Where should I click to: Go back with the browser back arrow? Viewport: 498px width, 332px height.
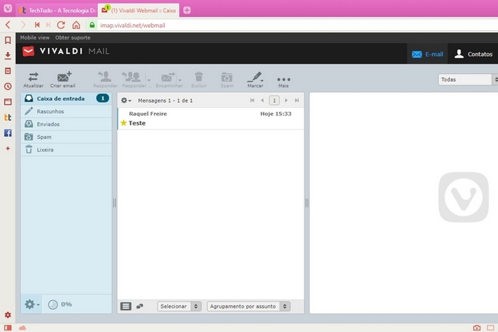click(8, 25)
